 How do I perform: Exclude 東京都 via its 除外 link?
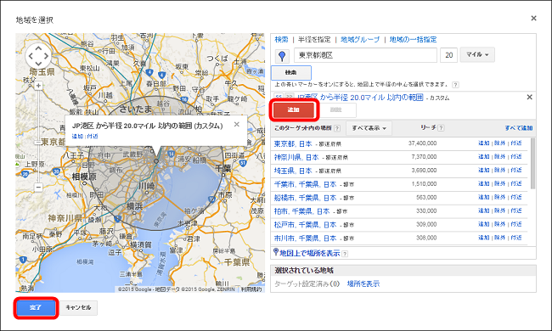tap(499, 143)
